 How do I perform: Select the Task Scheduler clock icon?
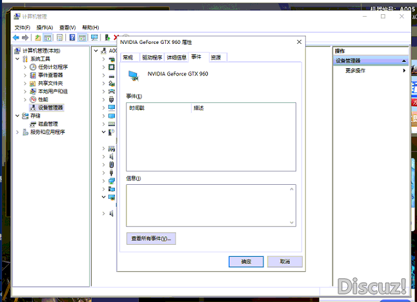[33, 67]
